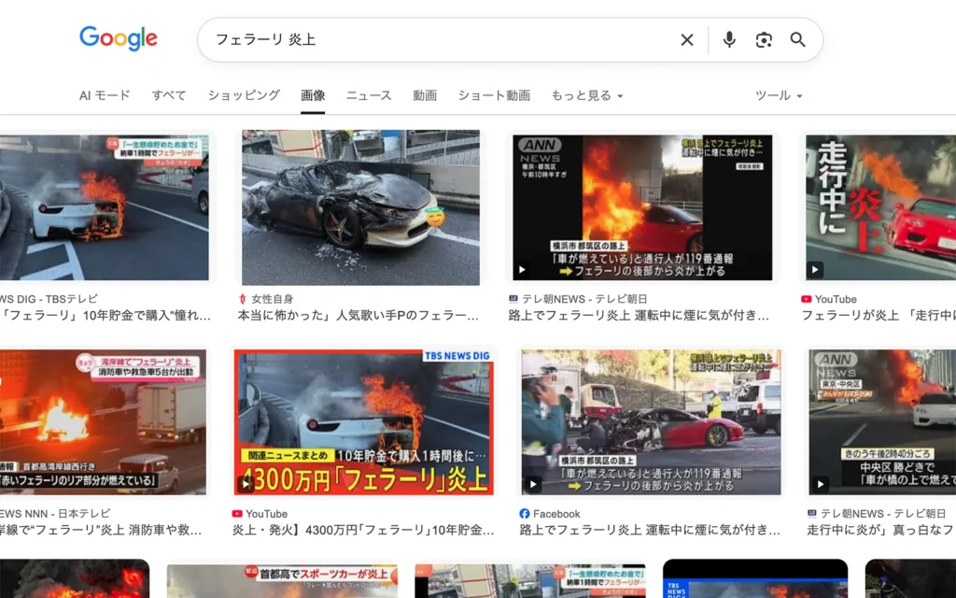Open the bottom-row TBS NEWS DIG dark thumbnail
This screenshot has height=598, width=956.
755,578
